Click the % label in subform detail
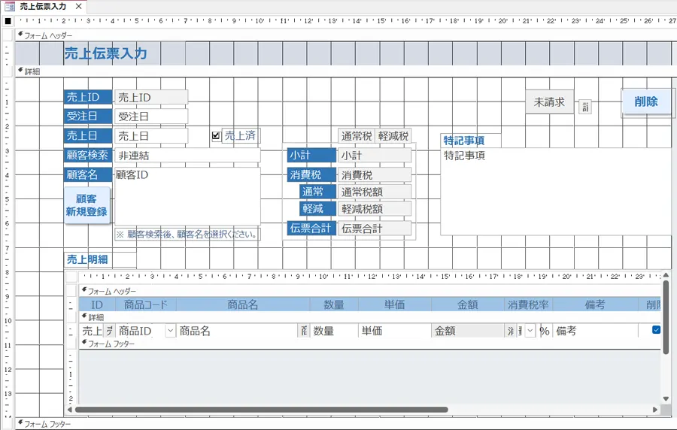 (545, 331)
